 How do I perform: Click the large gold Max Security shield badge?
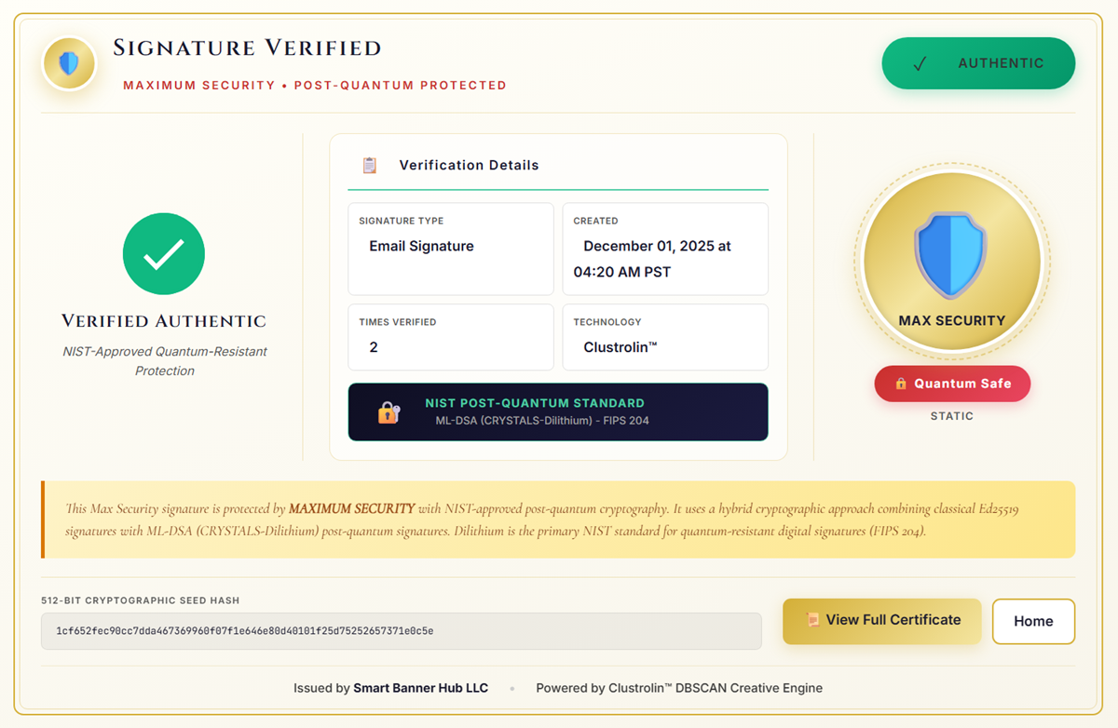tap(951, 260)
